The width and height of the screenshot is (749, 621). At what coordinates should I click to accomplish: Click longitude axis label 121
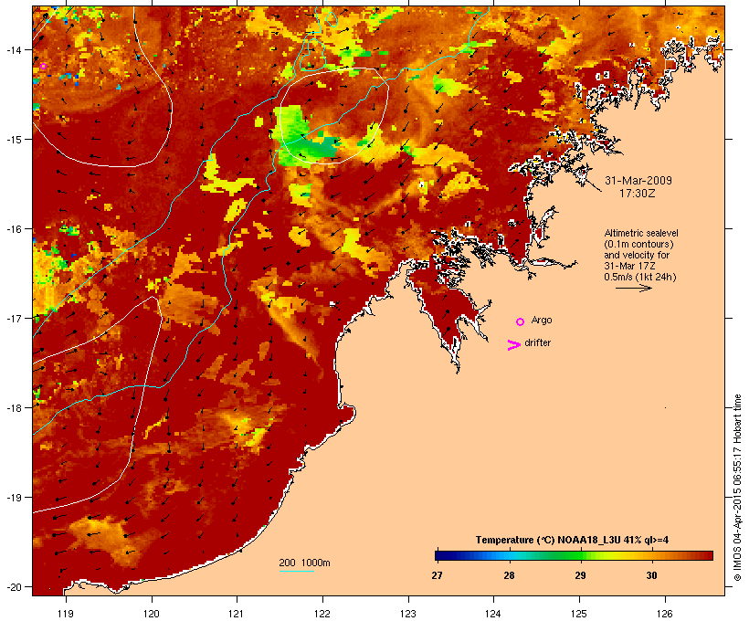[x=237, y=614]
